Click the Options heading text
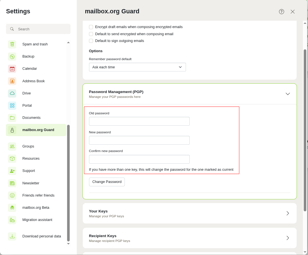 (96, 51)
